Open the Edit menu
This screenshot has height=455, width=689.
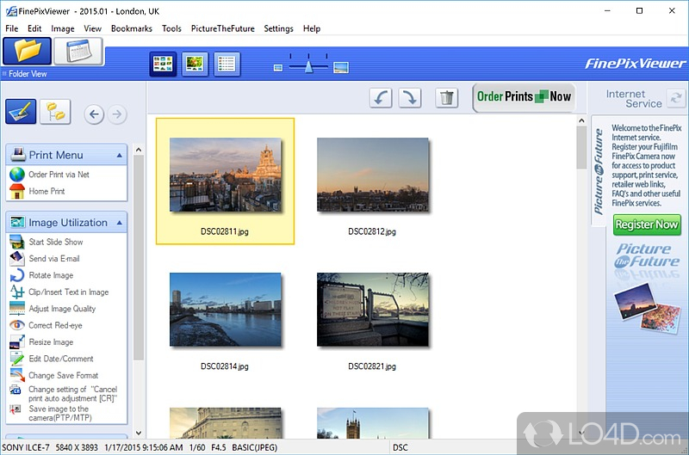[34, 28]
